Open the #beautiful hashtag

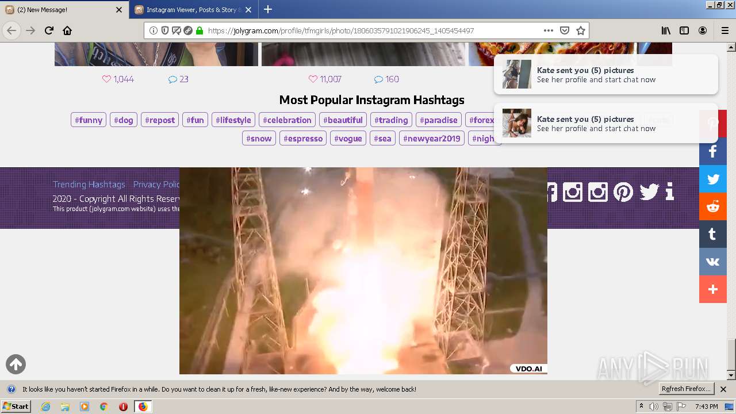point(343,120)
